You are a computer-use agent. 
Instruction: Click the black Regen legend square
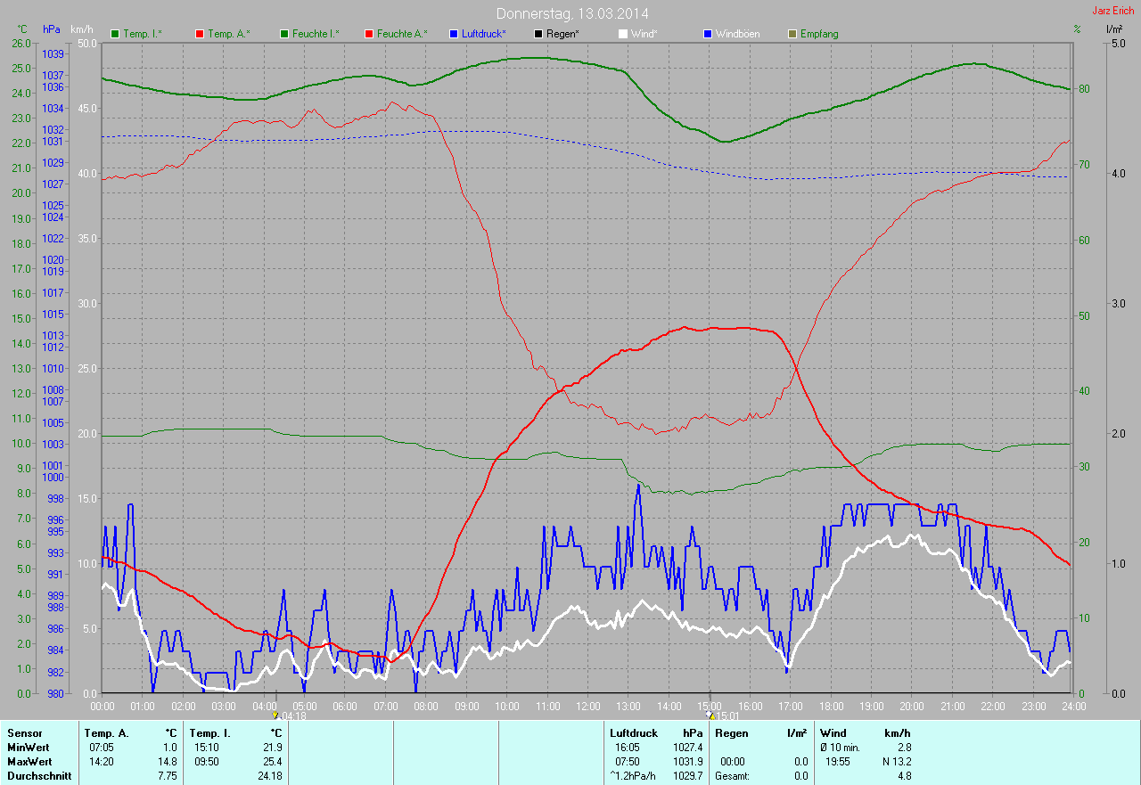pyautogui.click(x=538, y=34)
